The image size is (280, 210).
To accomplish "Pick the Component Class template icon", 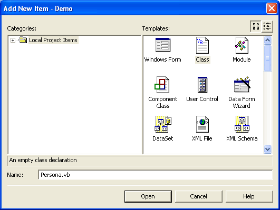I will [162, 85].
